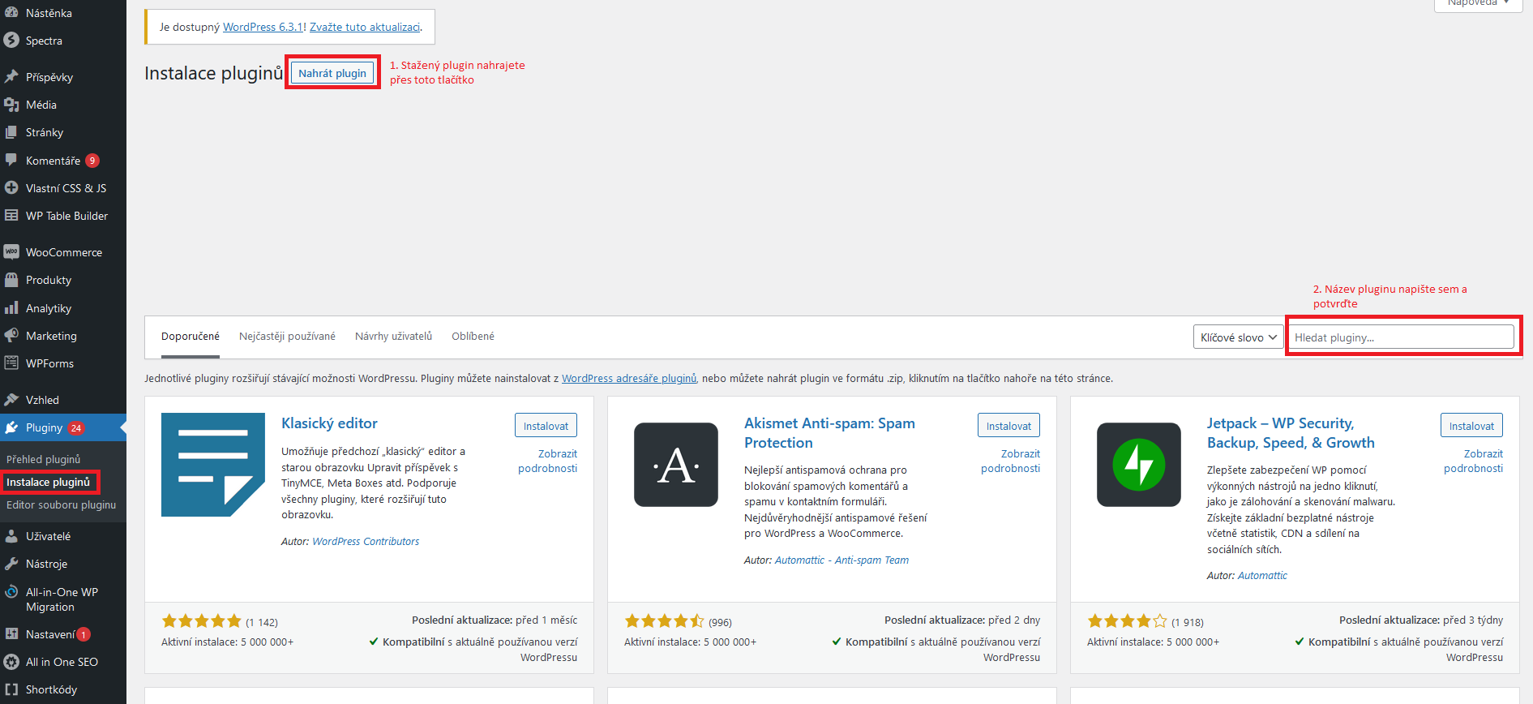Screen dimensions: 1533x704
Task: Open the Nástroje wrench icon
Action: click(x=11, y=564)
